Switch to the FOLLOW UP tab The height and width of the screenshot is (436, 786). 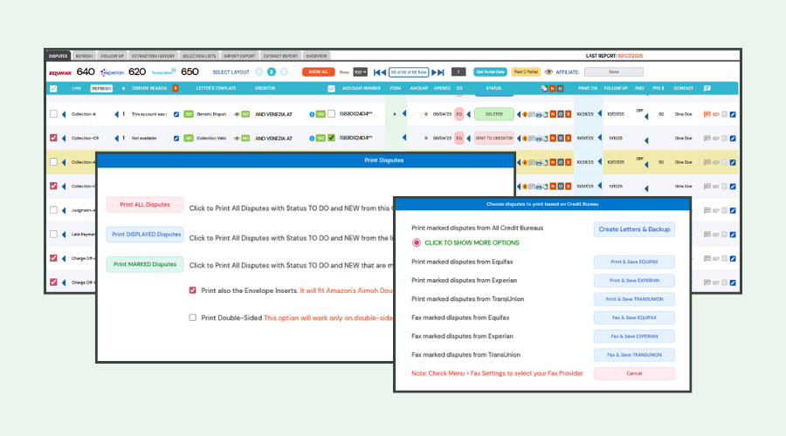click(112, 56)
